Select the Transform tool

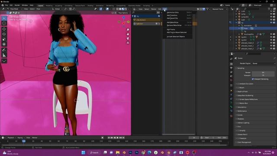coord(4,44)
